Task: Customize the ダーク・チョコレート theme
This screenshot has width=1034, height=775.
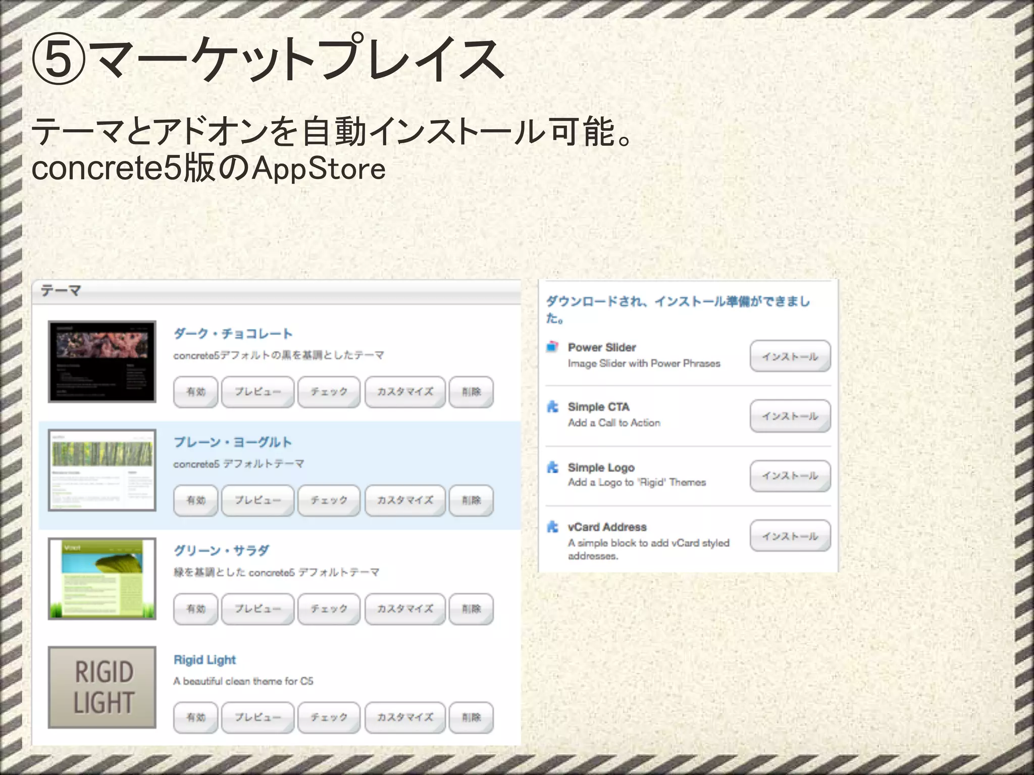Action: [x=405, y=392]
